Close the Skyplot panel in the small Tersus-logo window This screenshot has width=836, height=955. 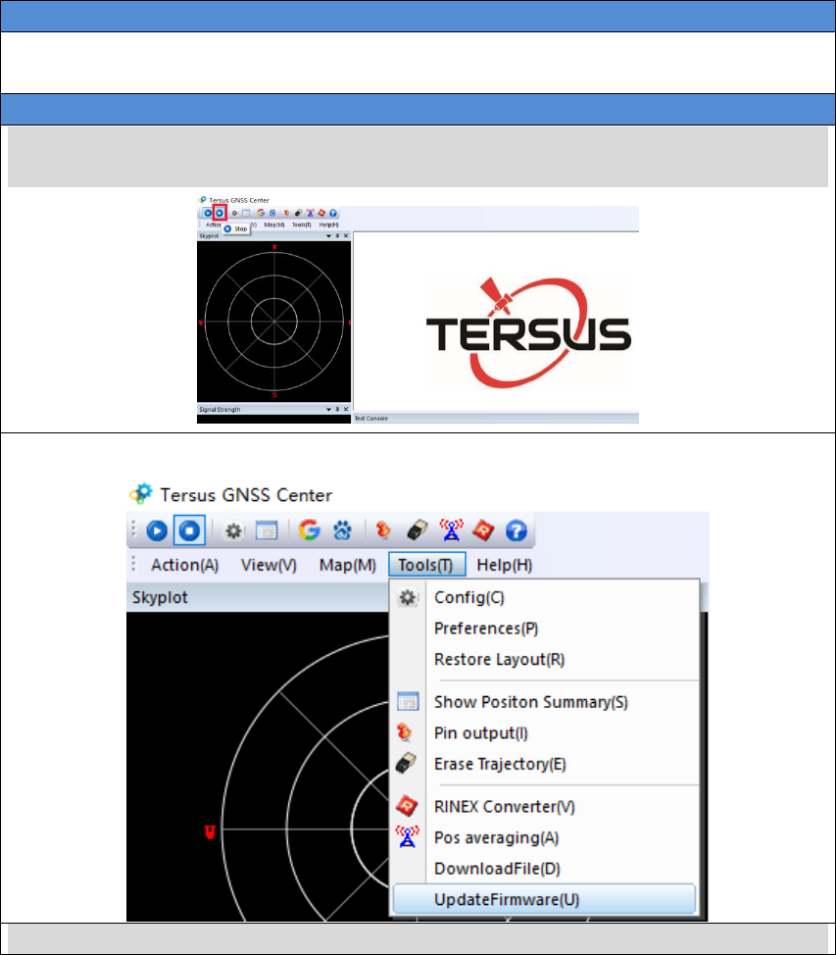click(x=346, y=235)
